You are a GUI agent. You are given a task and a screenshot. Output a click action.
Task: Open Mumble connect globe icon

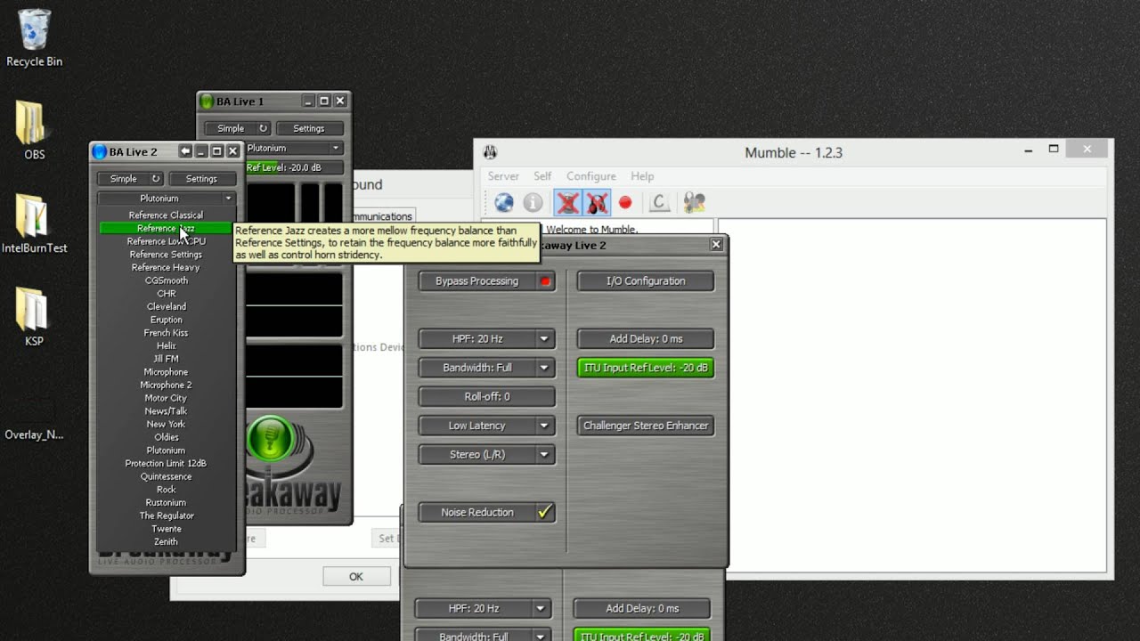click(504, 203)
